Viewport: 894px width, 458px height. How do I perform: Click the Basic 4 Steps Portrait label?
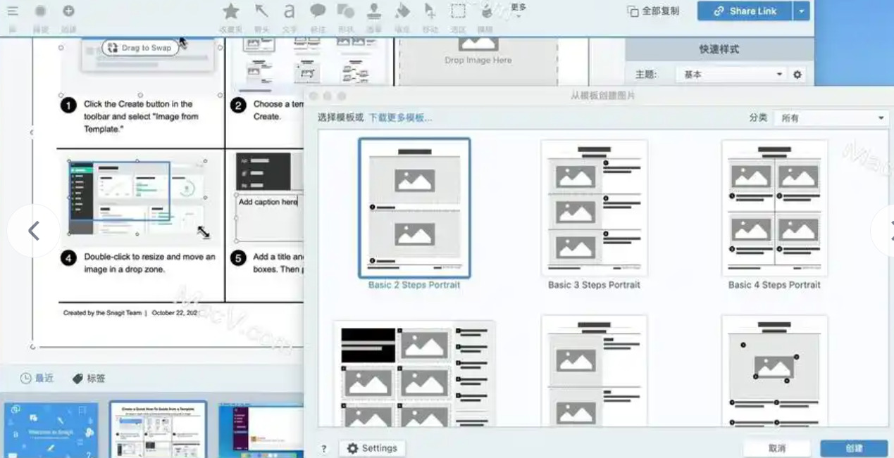[x=774, y=285]
